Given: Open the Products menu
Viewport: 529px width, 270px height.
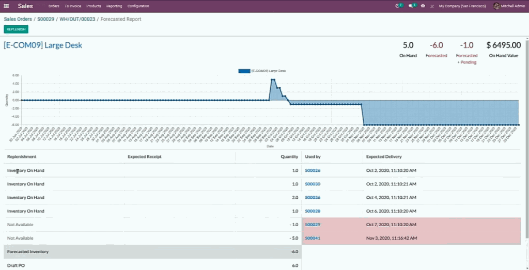Looking at the screenshot, I should 94,6.
